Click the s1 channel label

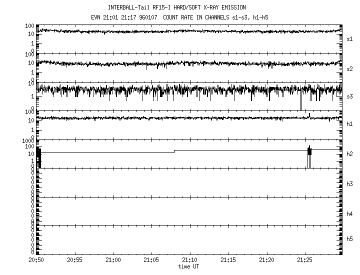[350, 38]
